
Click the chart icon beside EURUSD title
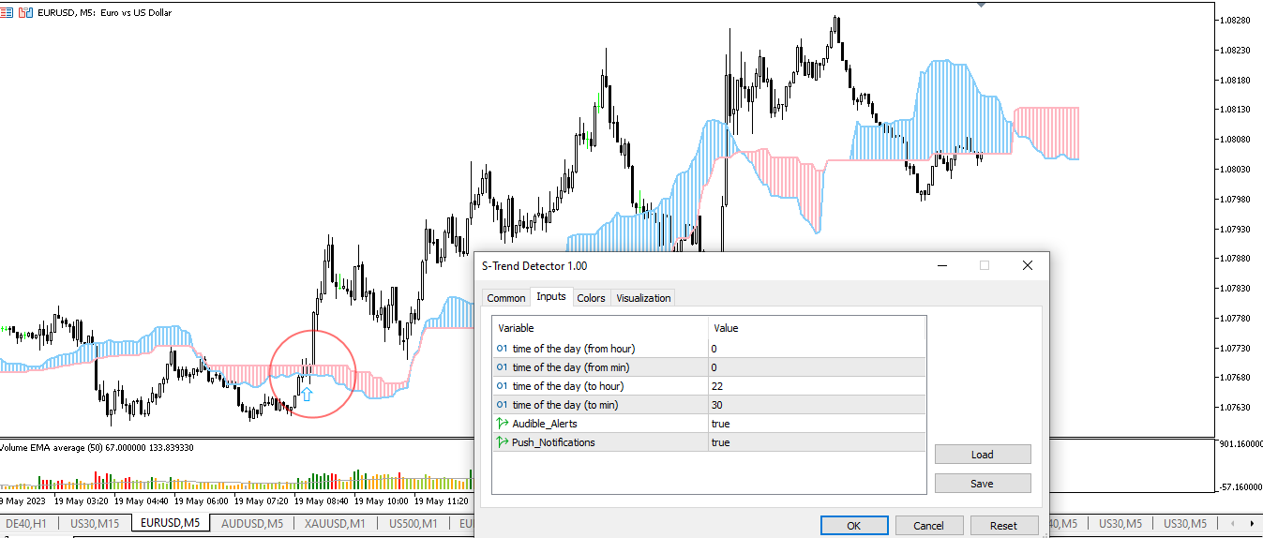(25, 12)
